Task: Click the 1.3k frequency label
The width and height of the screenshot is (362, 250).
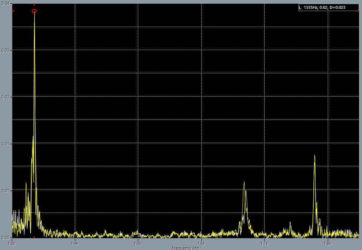Action: (x=11, y=243)
